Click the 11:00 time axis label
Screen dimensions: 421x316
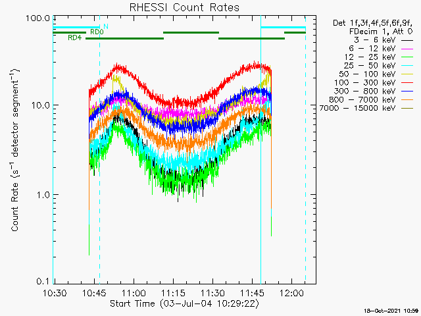(134, 293)
